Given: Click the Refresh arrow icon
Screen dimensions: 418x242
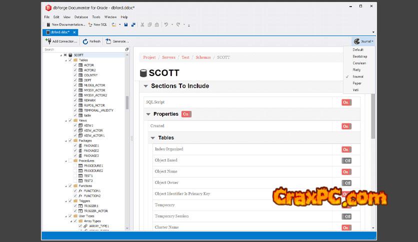Looking at the screenshot, I should click(x=85, y=41).
